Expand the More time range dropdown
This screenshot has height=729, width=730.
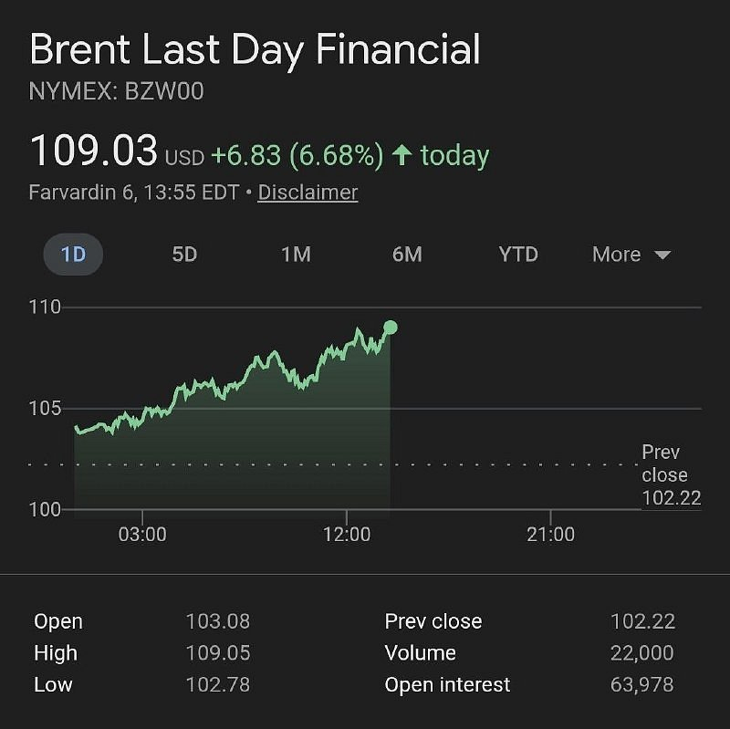[x=631, y=255]
